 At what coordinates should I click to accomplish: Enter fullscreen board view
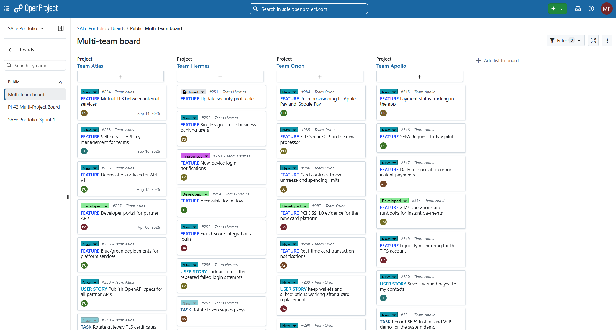coord(593,40)
